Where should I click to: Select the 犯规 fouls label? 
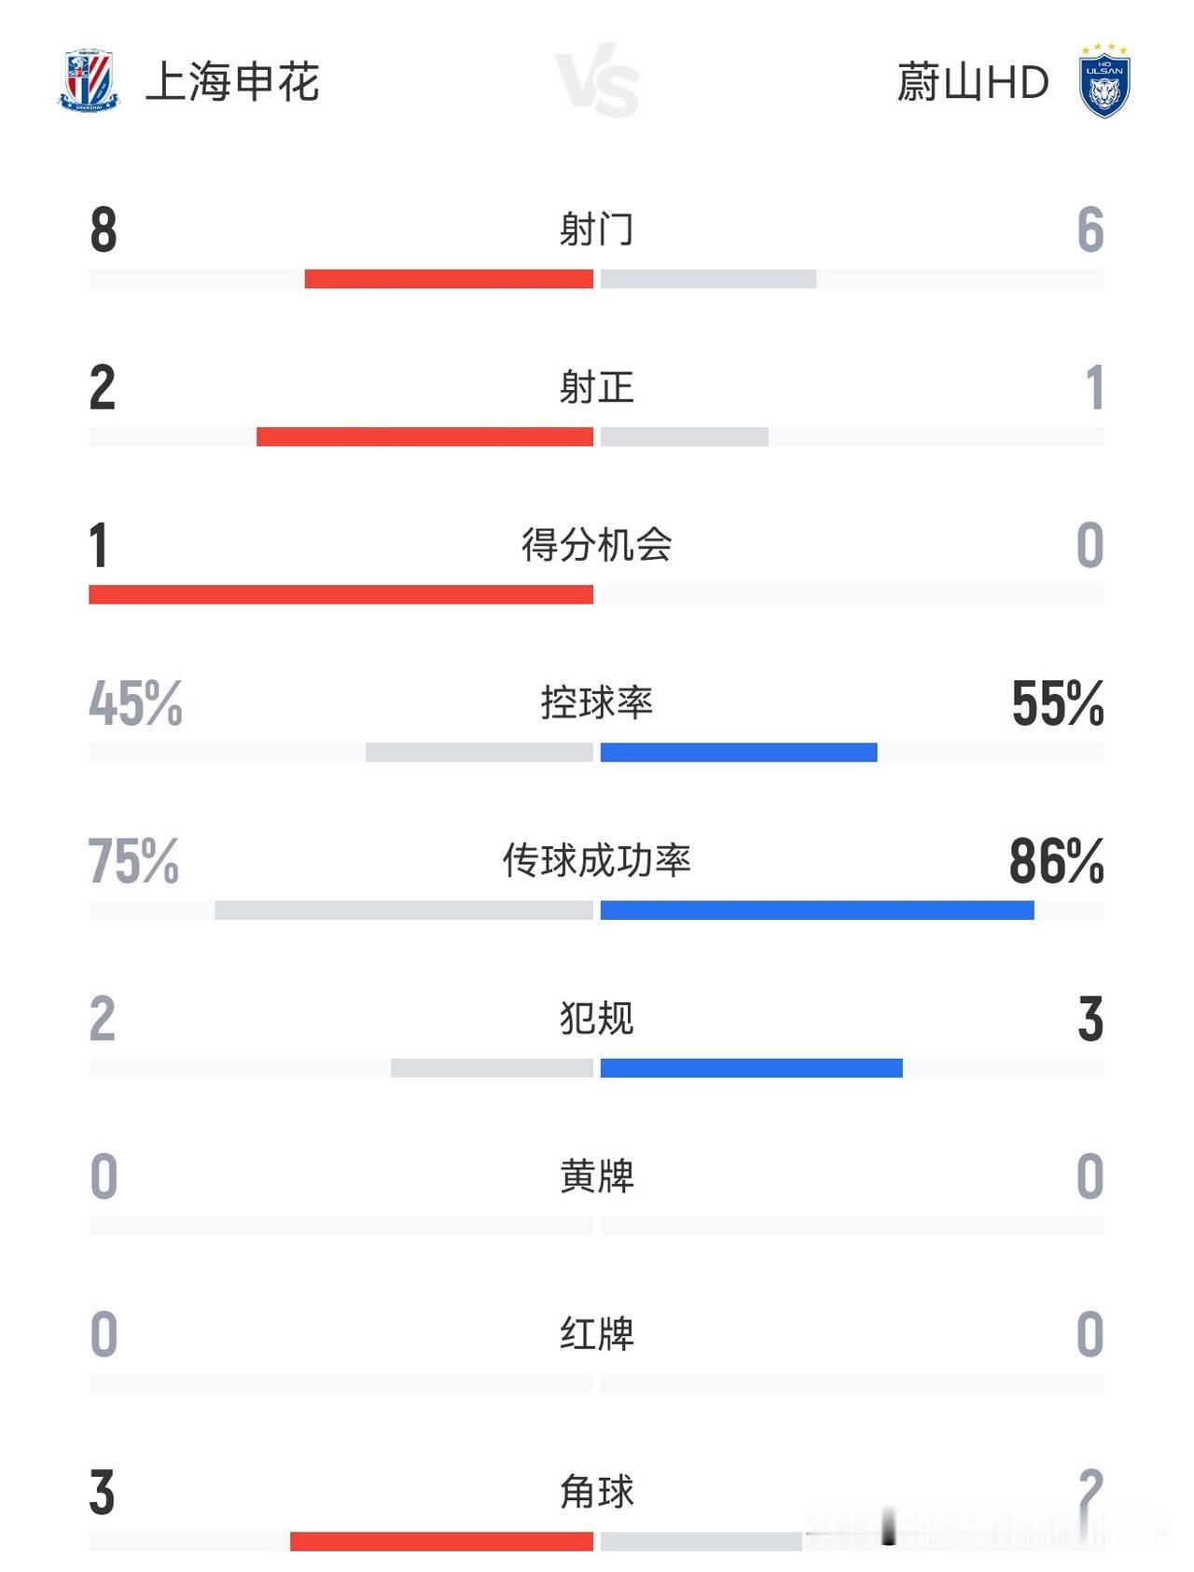[597, 1017]
